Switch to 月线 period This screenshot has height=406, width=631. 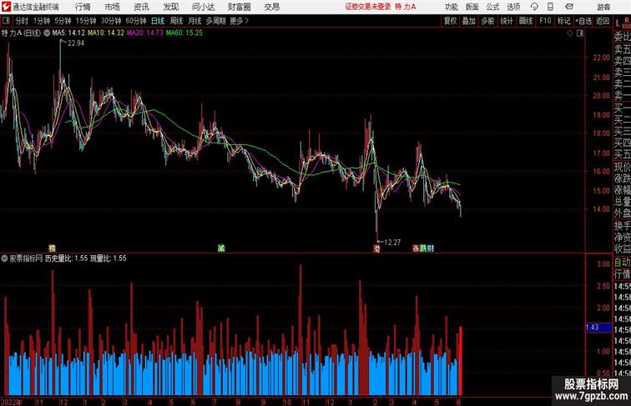194,21
